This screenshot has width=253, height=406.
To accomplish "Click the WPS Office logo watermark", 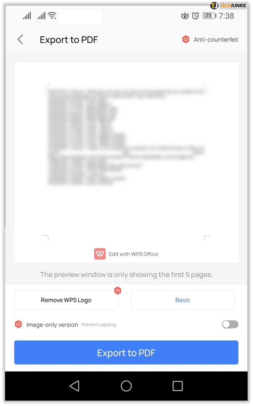I will coord(100,254).
